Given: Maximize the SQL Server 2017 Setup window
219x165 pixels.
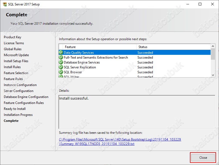Looking at the screenshot, I should pos(200,4).
